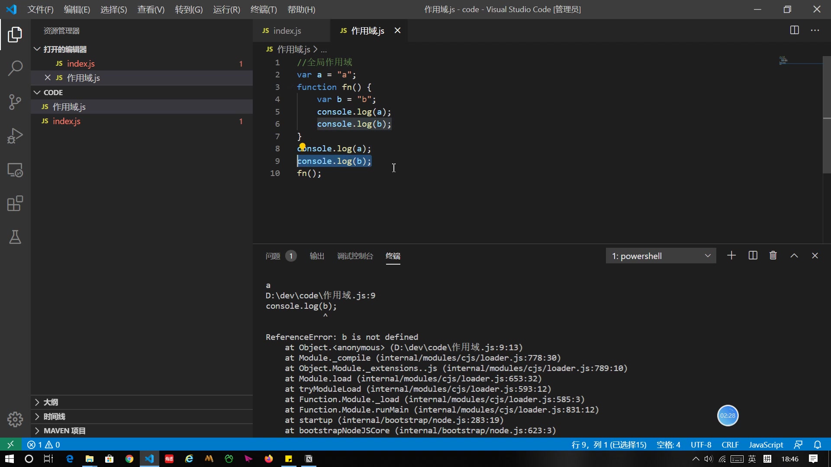Open the Remote Explorer view
Screen dimensions: 831x467
click(15, 170)
